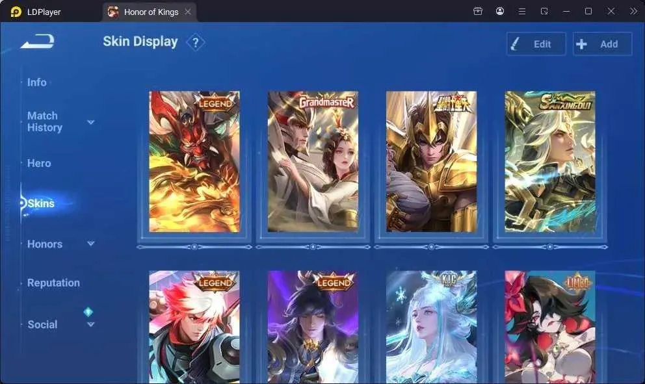Expand the Social submenu arrow
Viewport: 645px width, 384px height.
(91, 324)
